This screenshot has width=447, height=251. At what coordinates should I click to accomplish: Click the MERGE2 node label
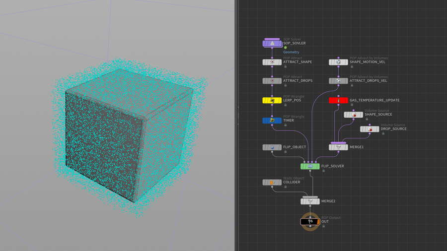pyautogui.click(x=328, y=201)
